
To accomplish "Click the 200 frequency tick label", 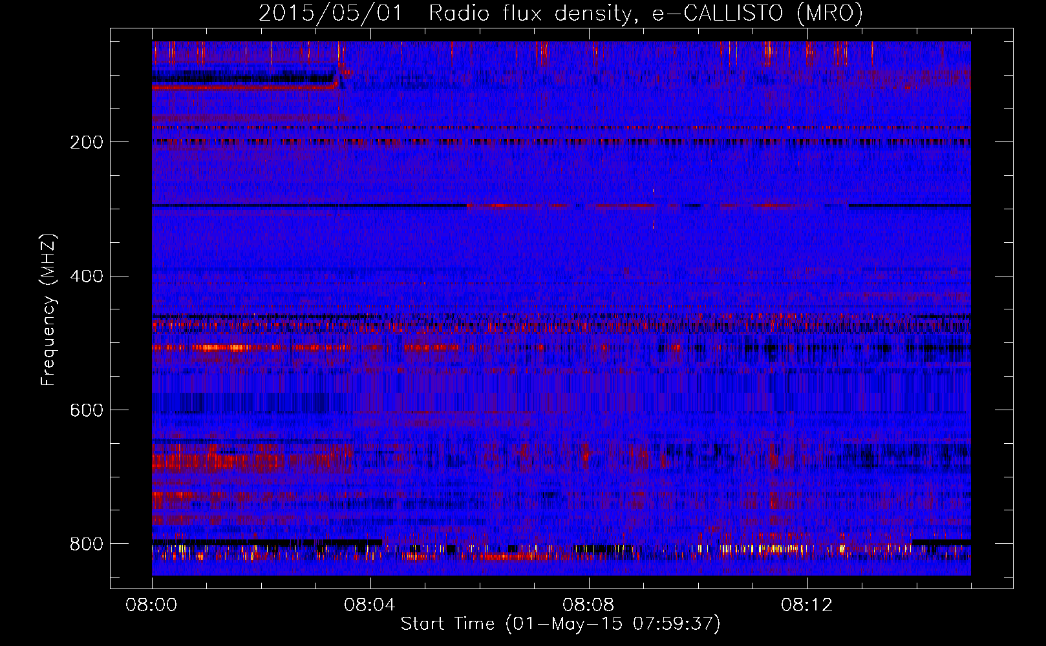I will (87, 142).
